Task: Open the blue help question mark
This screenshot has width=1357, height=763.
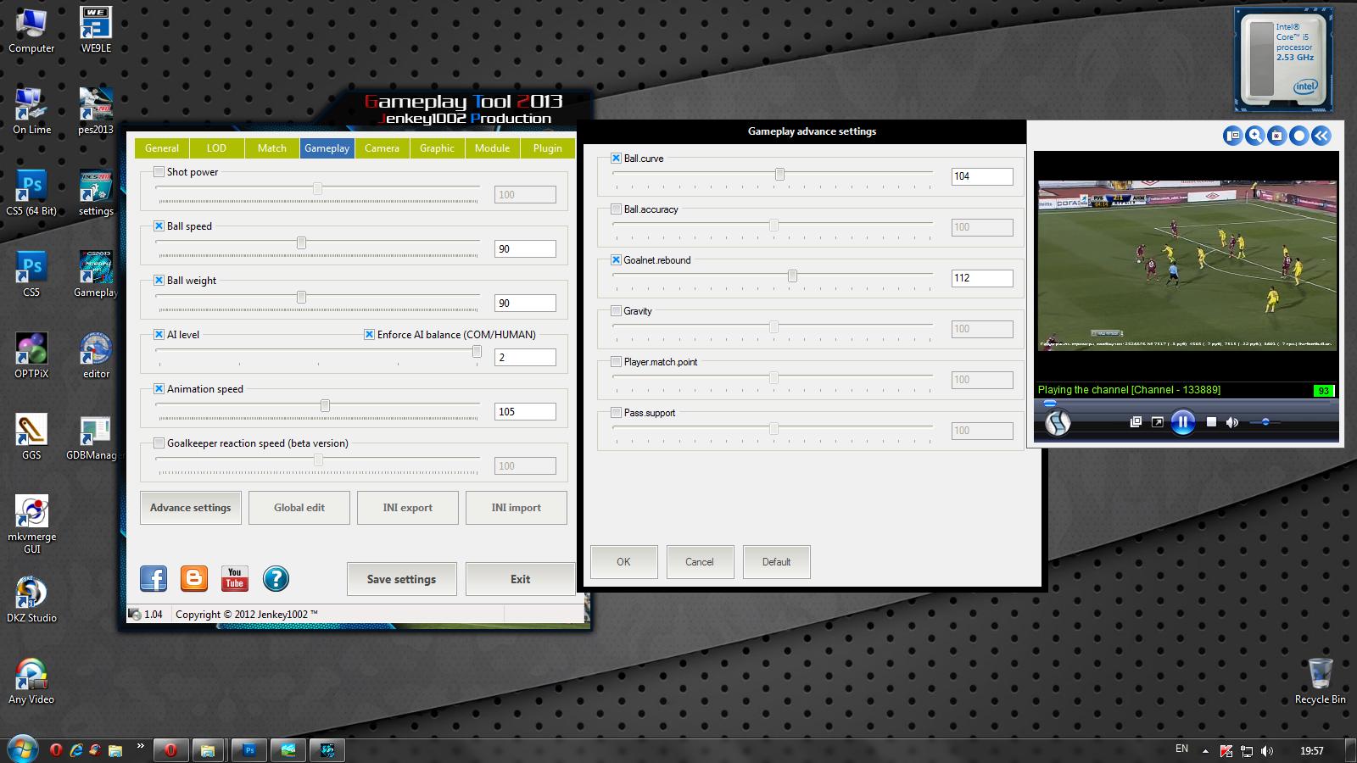Action: pos(276,579)
